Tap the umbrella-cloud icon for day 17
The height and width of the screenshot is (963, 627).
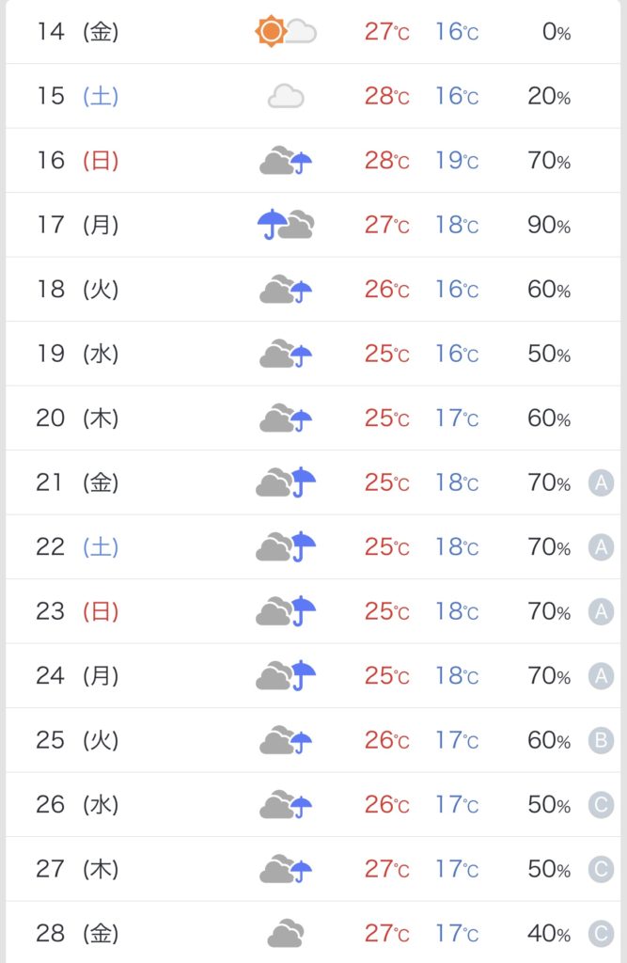click(x=286, y=224)
